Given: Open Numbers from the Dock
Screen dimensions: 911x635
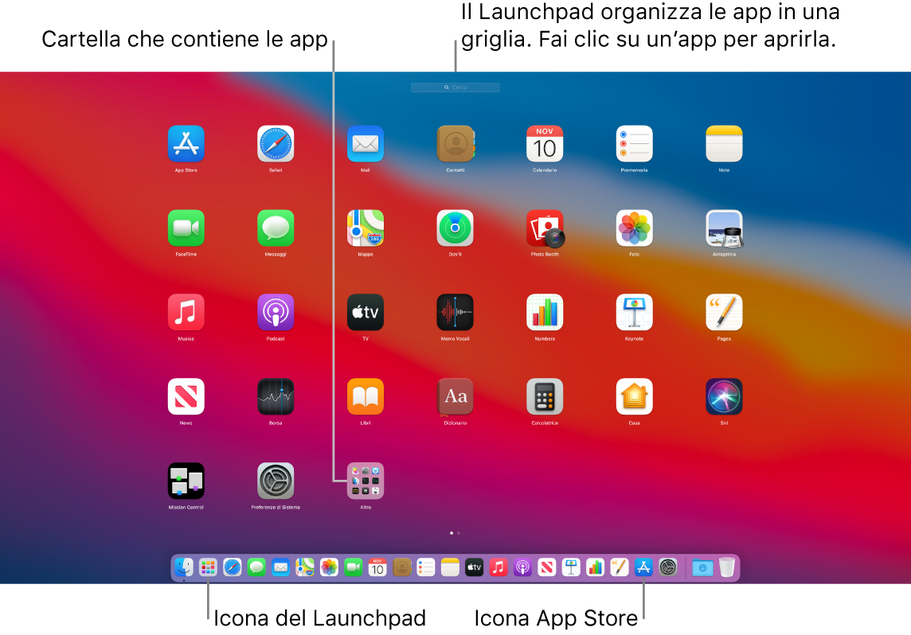Looking at the screenshot, I should pyautogui.click(x=596, y=567).
